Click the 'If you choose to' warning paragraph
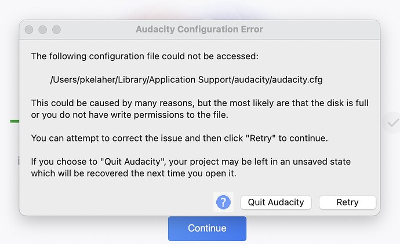This screenshot has width=400, height=244. pos(191,167)
